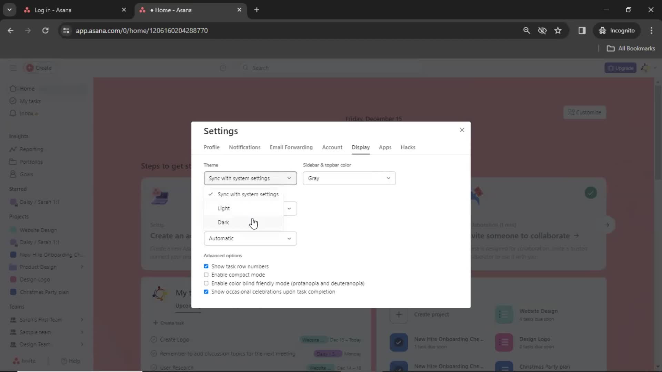Open All Bookmarks folder
This screenshot has width=662, height=372.
pyautogui.click(x=631, y=48)
